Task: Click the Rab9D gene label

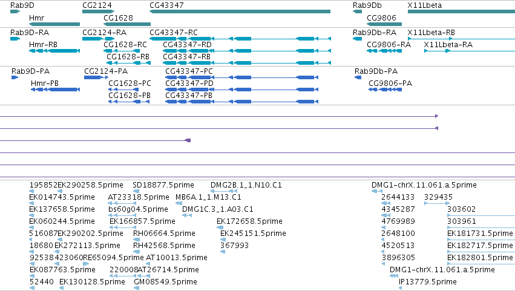Action: (22, 5)
